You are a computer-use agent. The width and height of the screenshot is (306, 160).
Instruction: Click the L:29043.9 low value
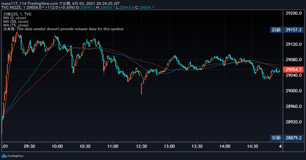125,7
